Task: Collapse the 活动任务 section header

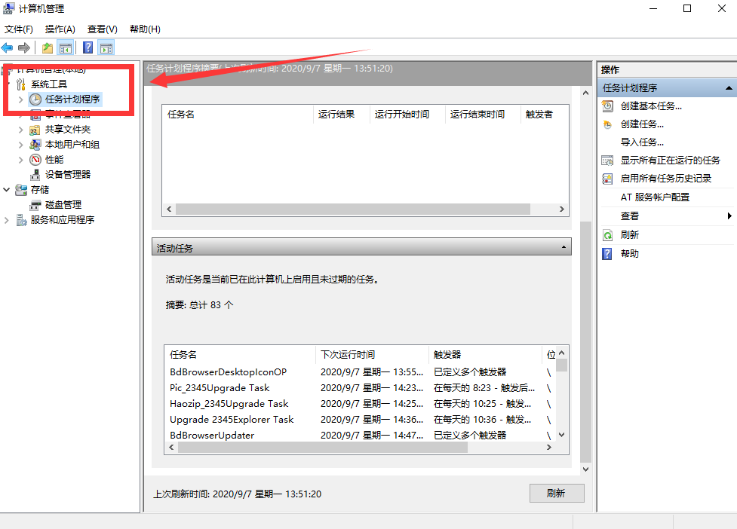Action: pos(564,247)
